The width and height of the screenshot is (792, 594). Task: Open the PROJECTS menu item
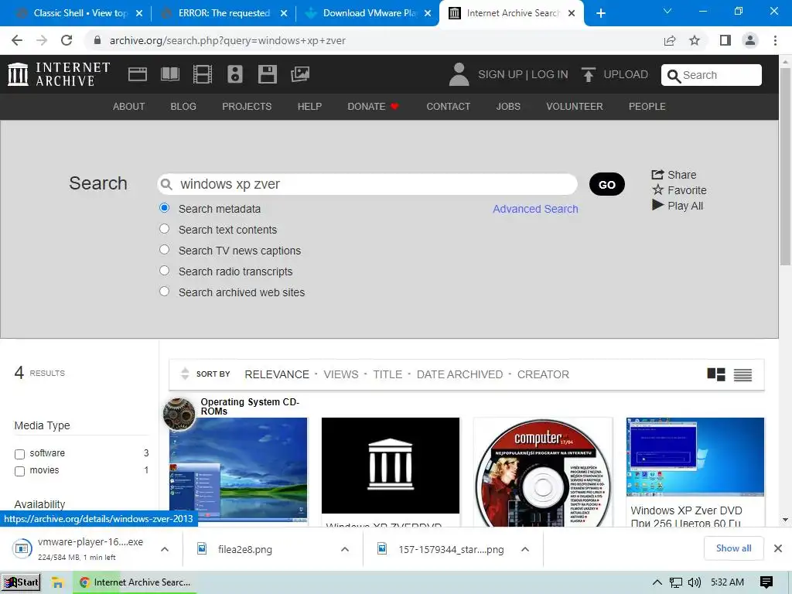click(247, 107)
